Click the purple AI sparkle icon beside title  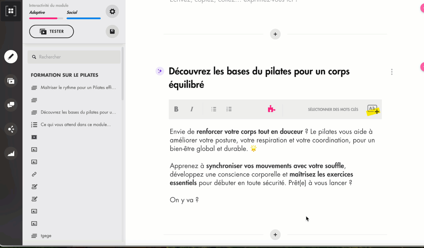pyautogui.click(x=160, y=71)
